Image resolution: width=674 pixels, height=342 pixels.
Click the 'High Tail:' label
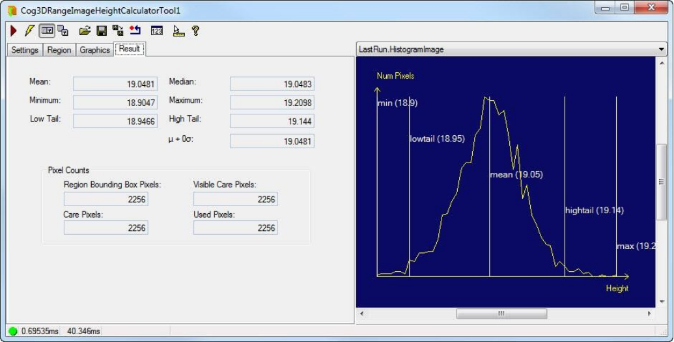185,119
